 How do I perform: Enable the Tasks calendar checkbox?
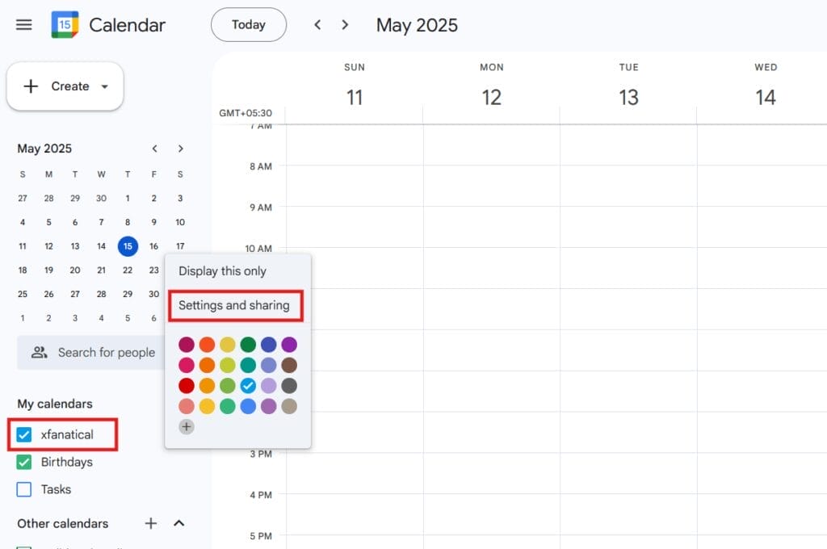pyautogui.click(x=24, y=489)
